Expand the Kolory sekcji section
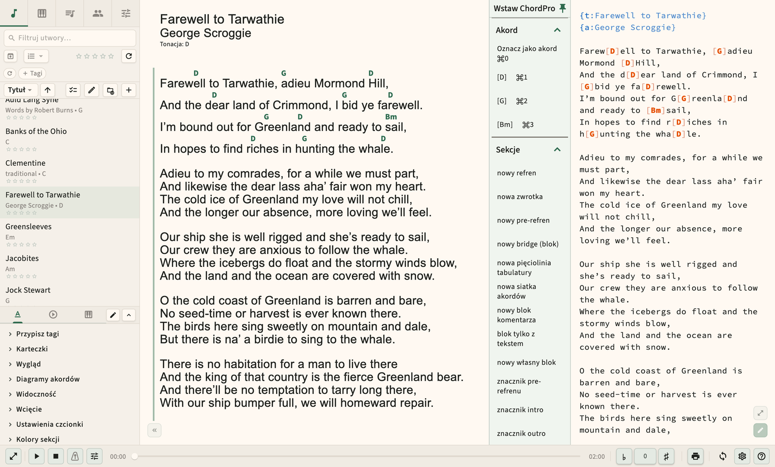Viewport: 775px width, 467px height. pos(70,439)
